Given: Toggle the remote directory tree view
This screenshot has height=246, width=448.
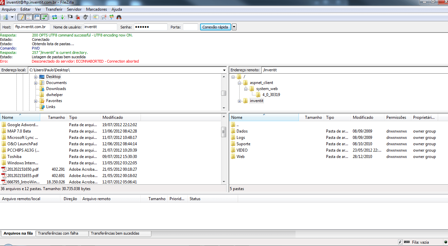Looking at the screenshot, I should (x=37, y=17).
